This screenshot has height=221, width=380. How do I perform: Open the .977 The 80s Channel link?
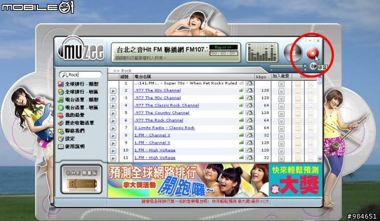coord(157,90)
